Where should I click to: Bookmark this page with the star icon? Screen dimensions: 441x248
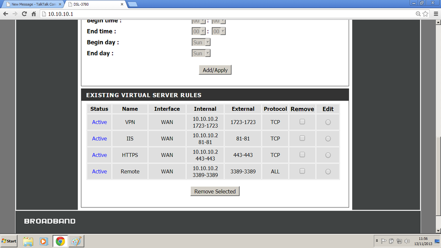click(426, 14)
